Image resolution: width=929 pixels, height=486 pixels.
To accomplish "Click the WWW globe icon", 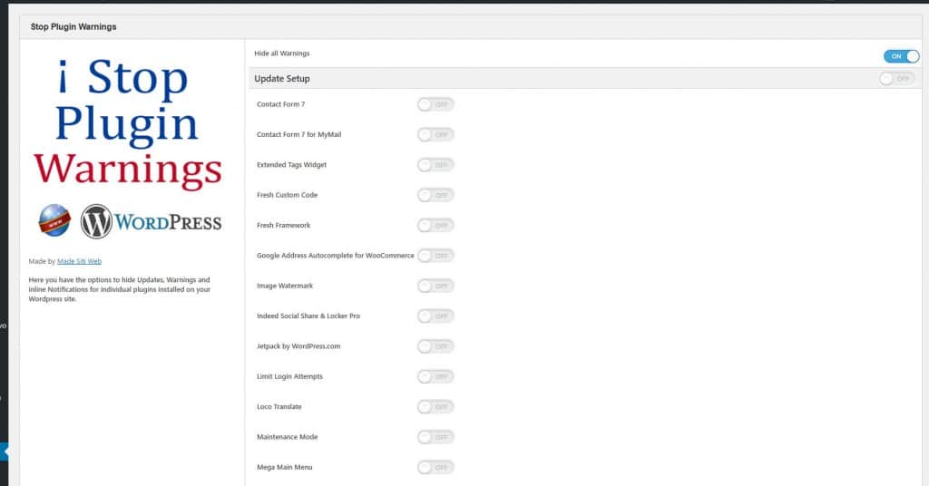I will (x=54, y=220).
